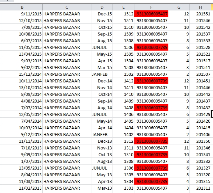Viewport: 213px width, 193px height.
Task: Select JANFEB cell in the 1402 row
Action: coord(102,134)
